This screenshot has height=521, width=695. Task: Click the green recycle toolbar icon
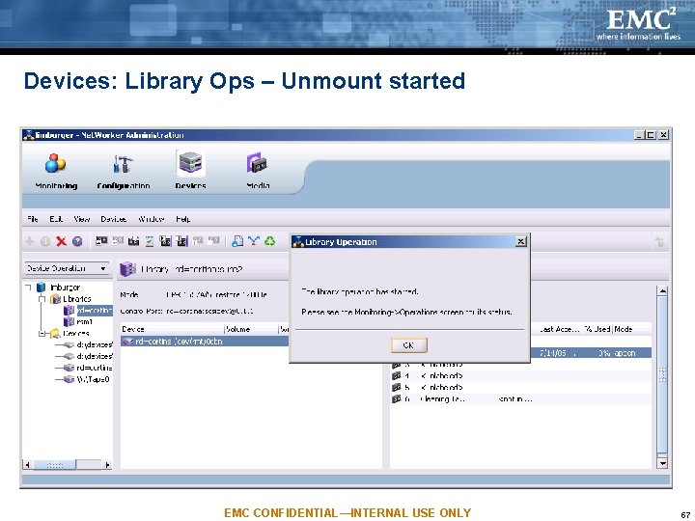pyautogui.click(x=269, y=241)
